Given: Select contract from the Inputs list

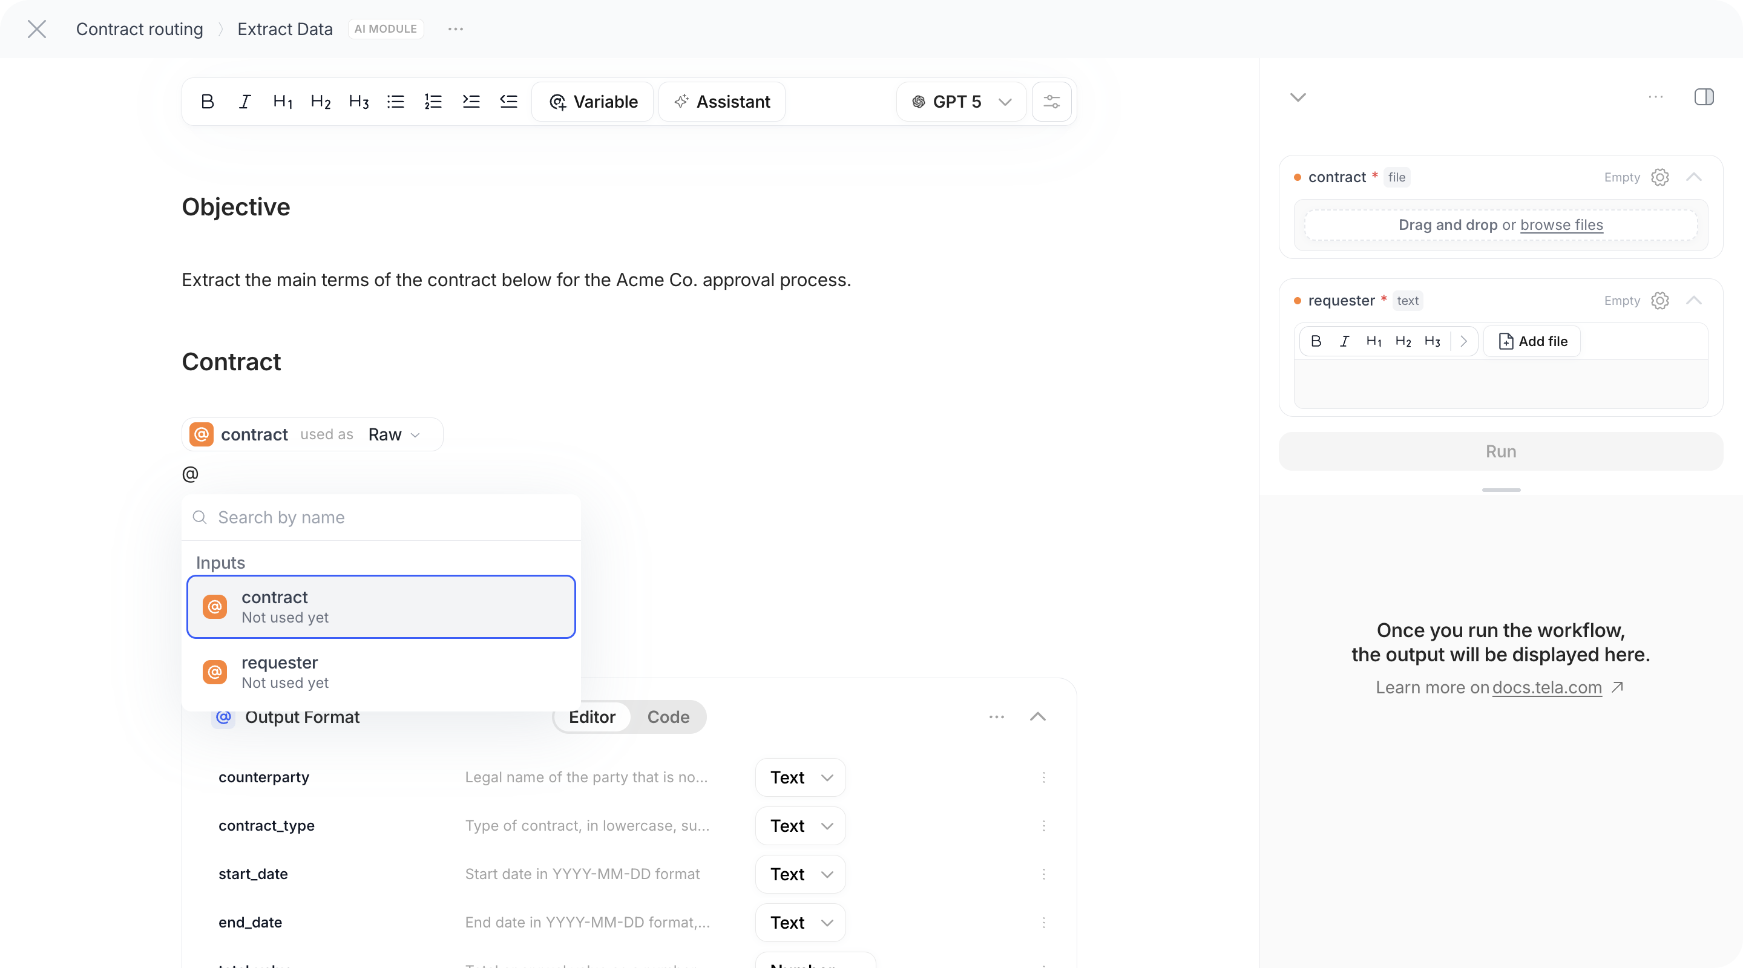Looking at the screenshot, I should click(381, 607).
